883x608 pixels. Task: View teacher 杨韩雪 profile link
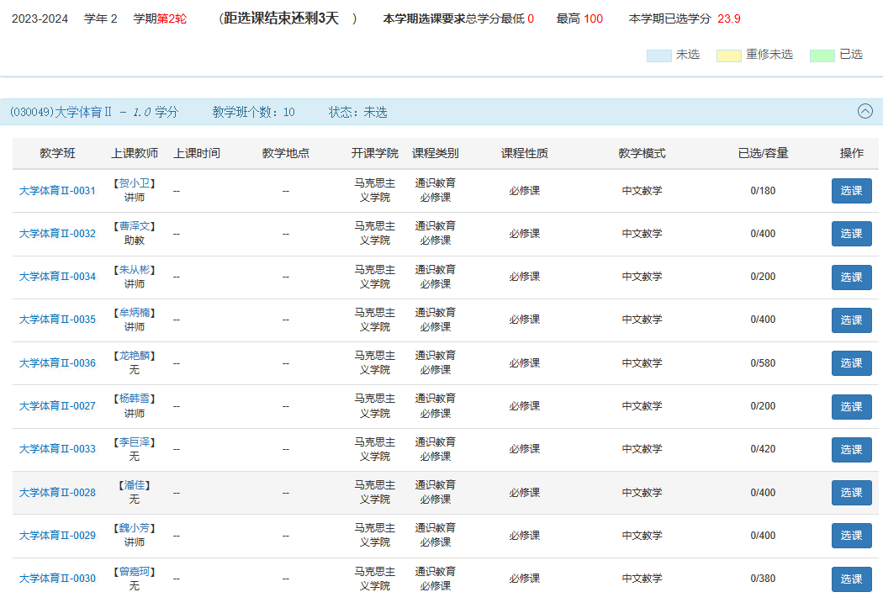[x=135, y=398]
